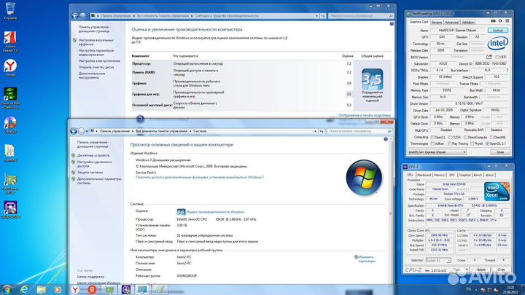
Task: Open Windows Explorer from the taskbar
Action: [x=41, y=290]
